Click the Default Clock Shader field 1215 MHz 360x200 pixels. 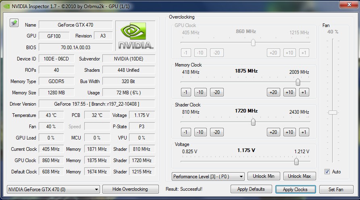[142, 171]
